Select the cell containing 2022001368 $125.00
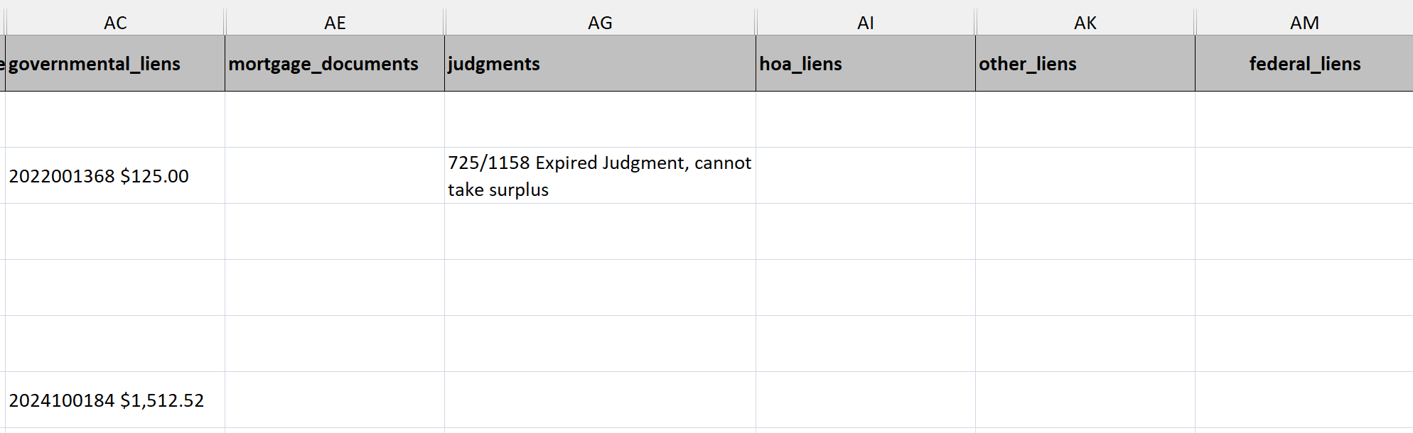This screenshot has height=433, width=1413. point(115,176)
